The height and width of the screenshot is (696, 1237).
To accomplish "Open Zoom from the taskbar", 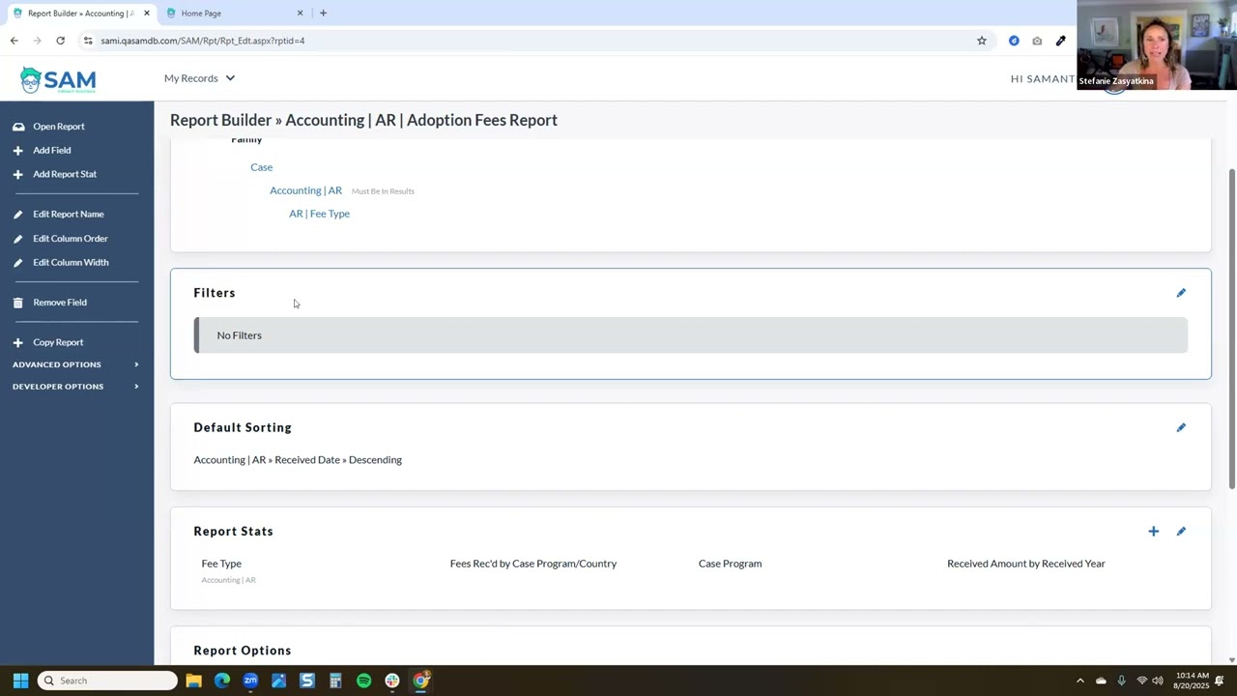I will click(250, 681).
